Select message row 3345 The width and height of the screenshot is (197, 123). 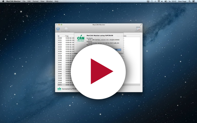[x=99, y=71]
